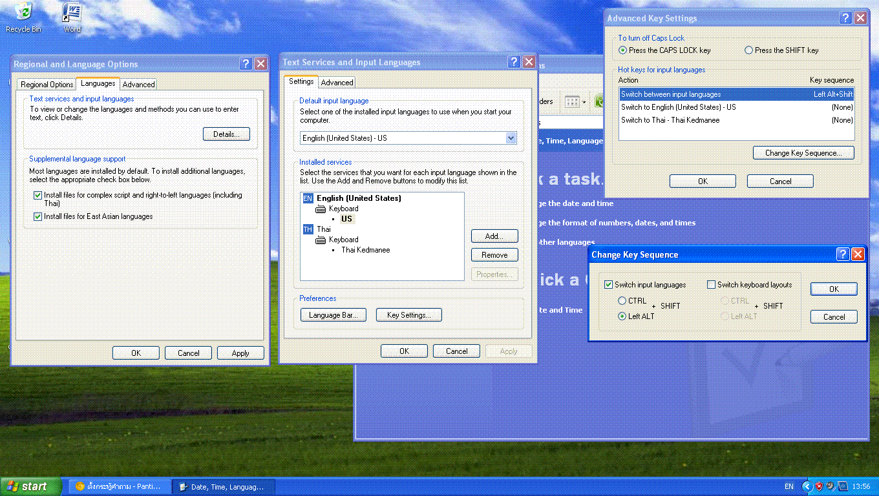Click Apply in Regional and Language Options
Image resolution: width=879 pixels, height=496 pixels.
click(240, 353)
